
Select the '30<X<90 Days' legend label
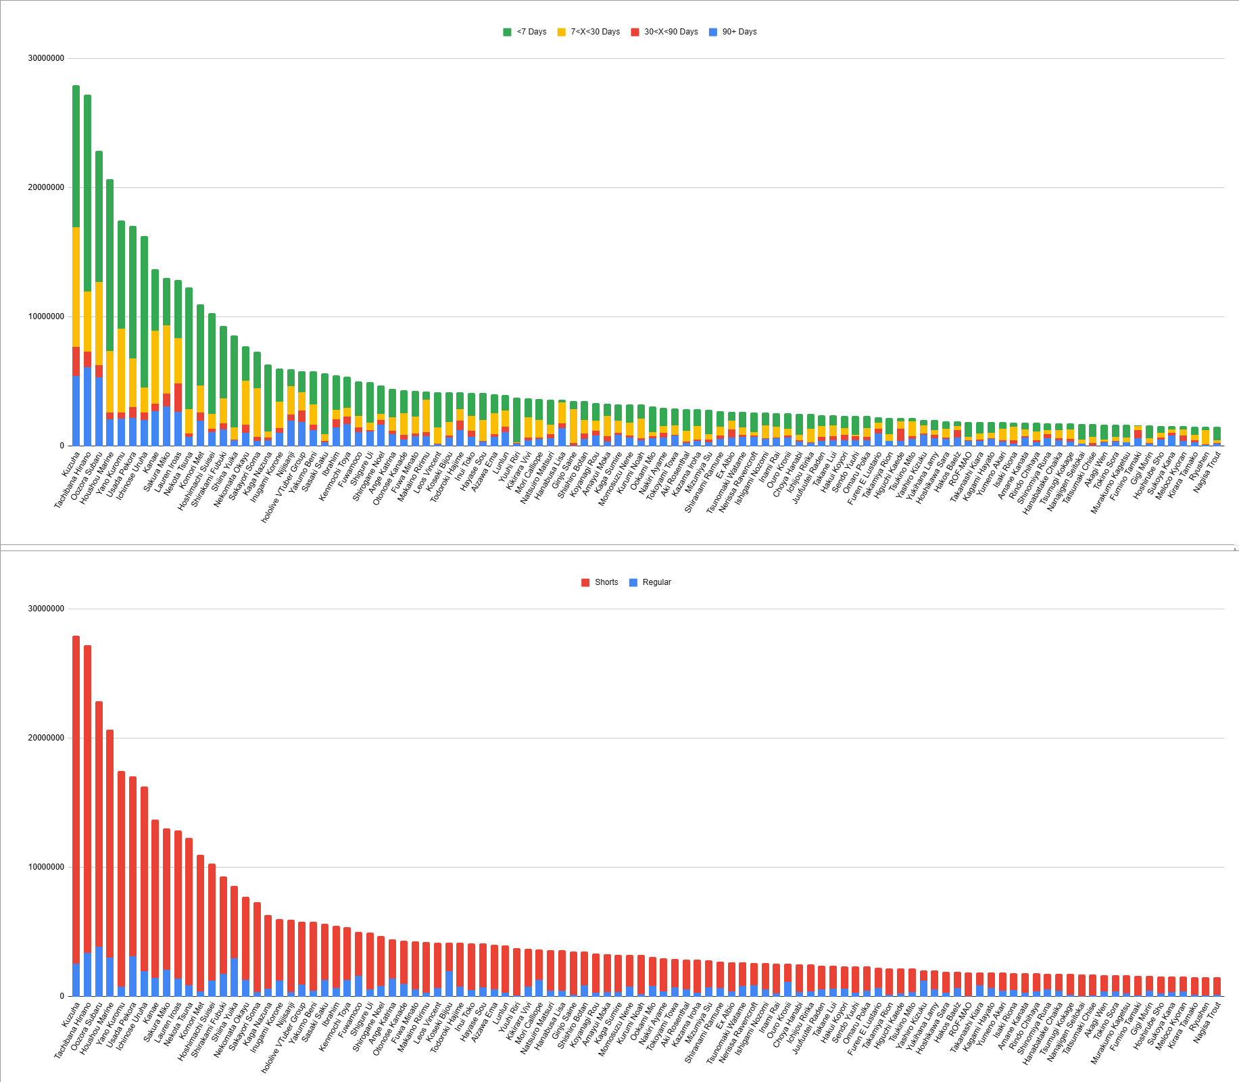click(671, 32)
